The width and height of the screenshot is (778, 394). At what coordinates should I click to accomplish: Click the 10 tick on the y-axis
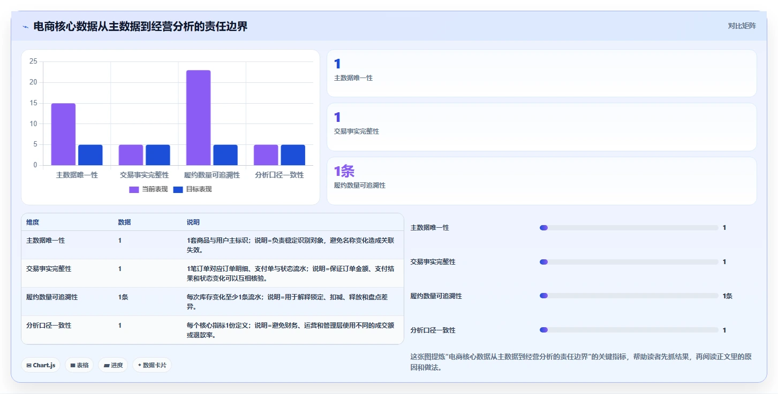pos(33,123)
